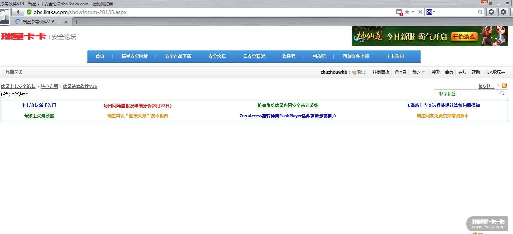Image resolution: width=513 pixels, height=234 pixels.
Task: Click the logout arrow icon beside 退出
Action: coord(354,73)
